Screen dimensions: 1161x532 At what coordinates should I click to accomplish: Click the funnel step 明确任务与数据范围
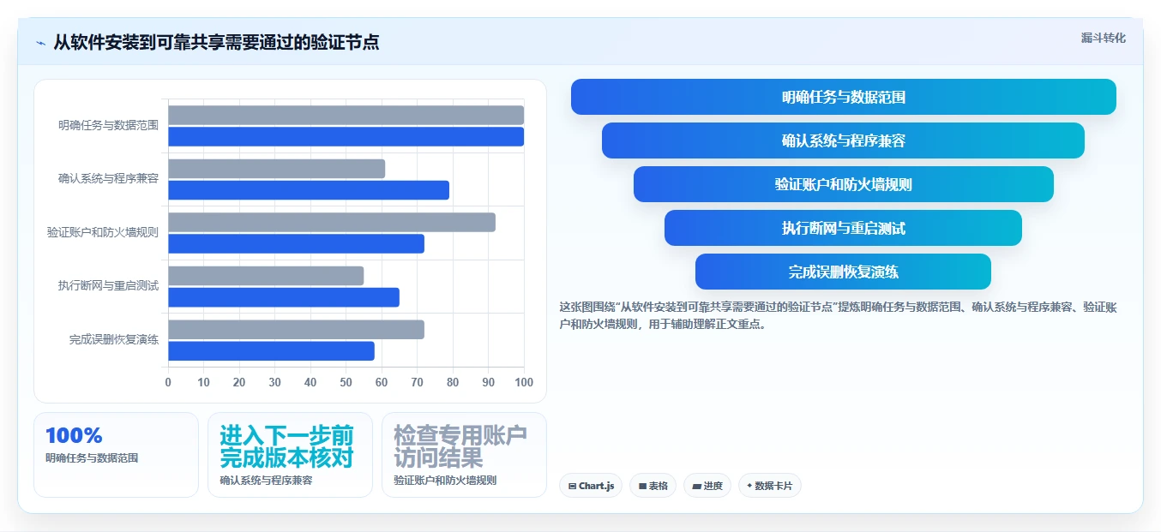(x=844, y=97)
